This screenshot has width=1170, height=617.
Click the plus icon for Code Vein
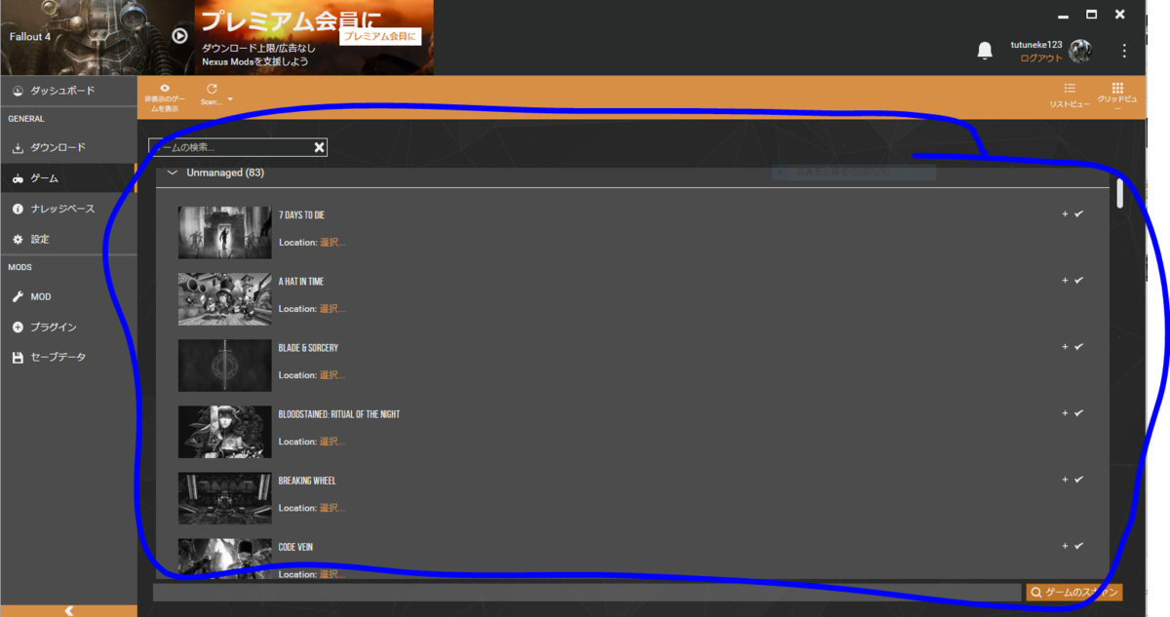coord(1065,546)
